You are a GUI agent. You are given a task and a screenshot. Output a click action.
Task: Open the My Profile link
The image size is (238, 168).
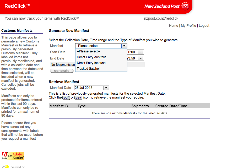click(188, 25)
